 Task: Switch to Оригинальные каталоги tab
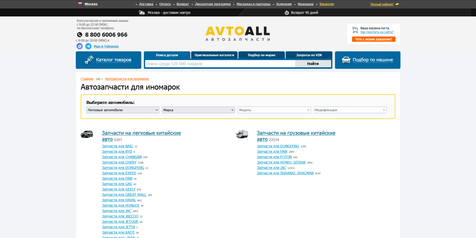point(214,55)
